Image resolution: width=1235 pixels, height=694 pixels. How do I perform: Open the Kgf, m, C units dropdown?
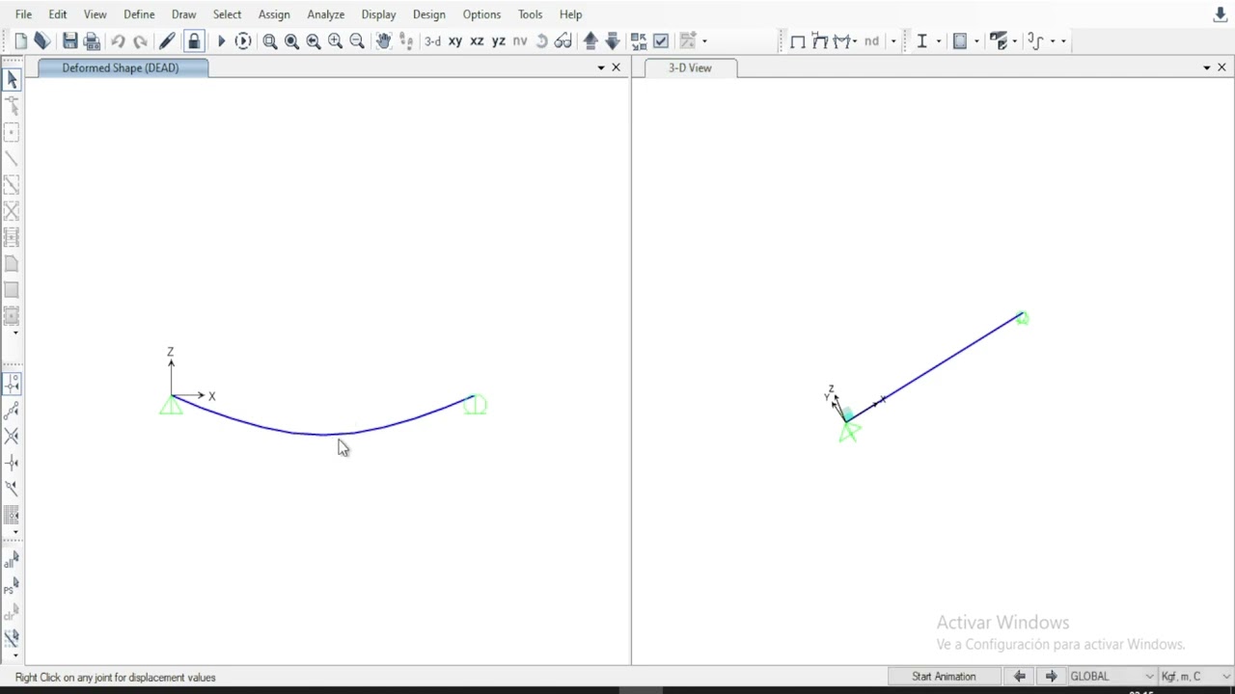click(x=1195, y=677)
